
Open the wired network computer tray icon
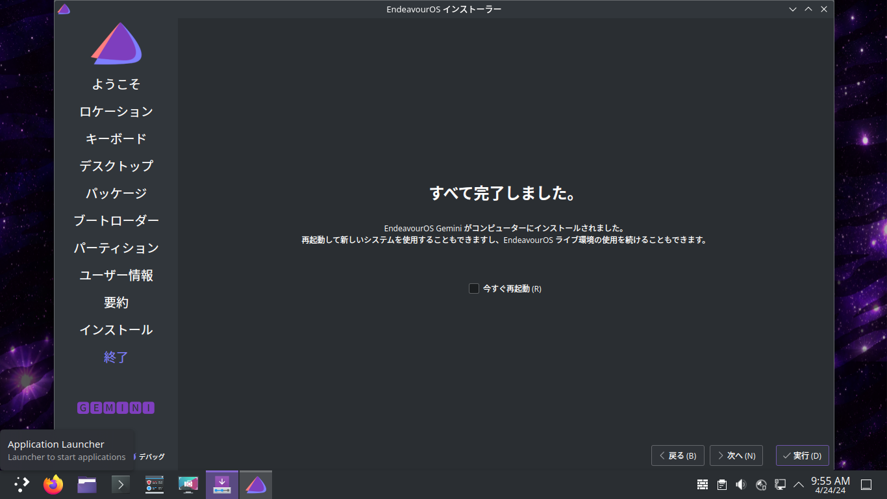(781, 484)
